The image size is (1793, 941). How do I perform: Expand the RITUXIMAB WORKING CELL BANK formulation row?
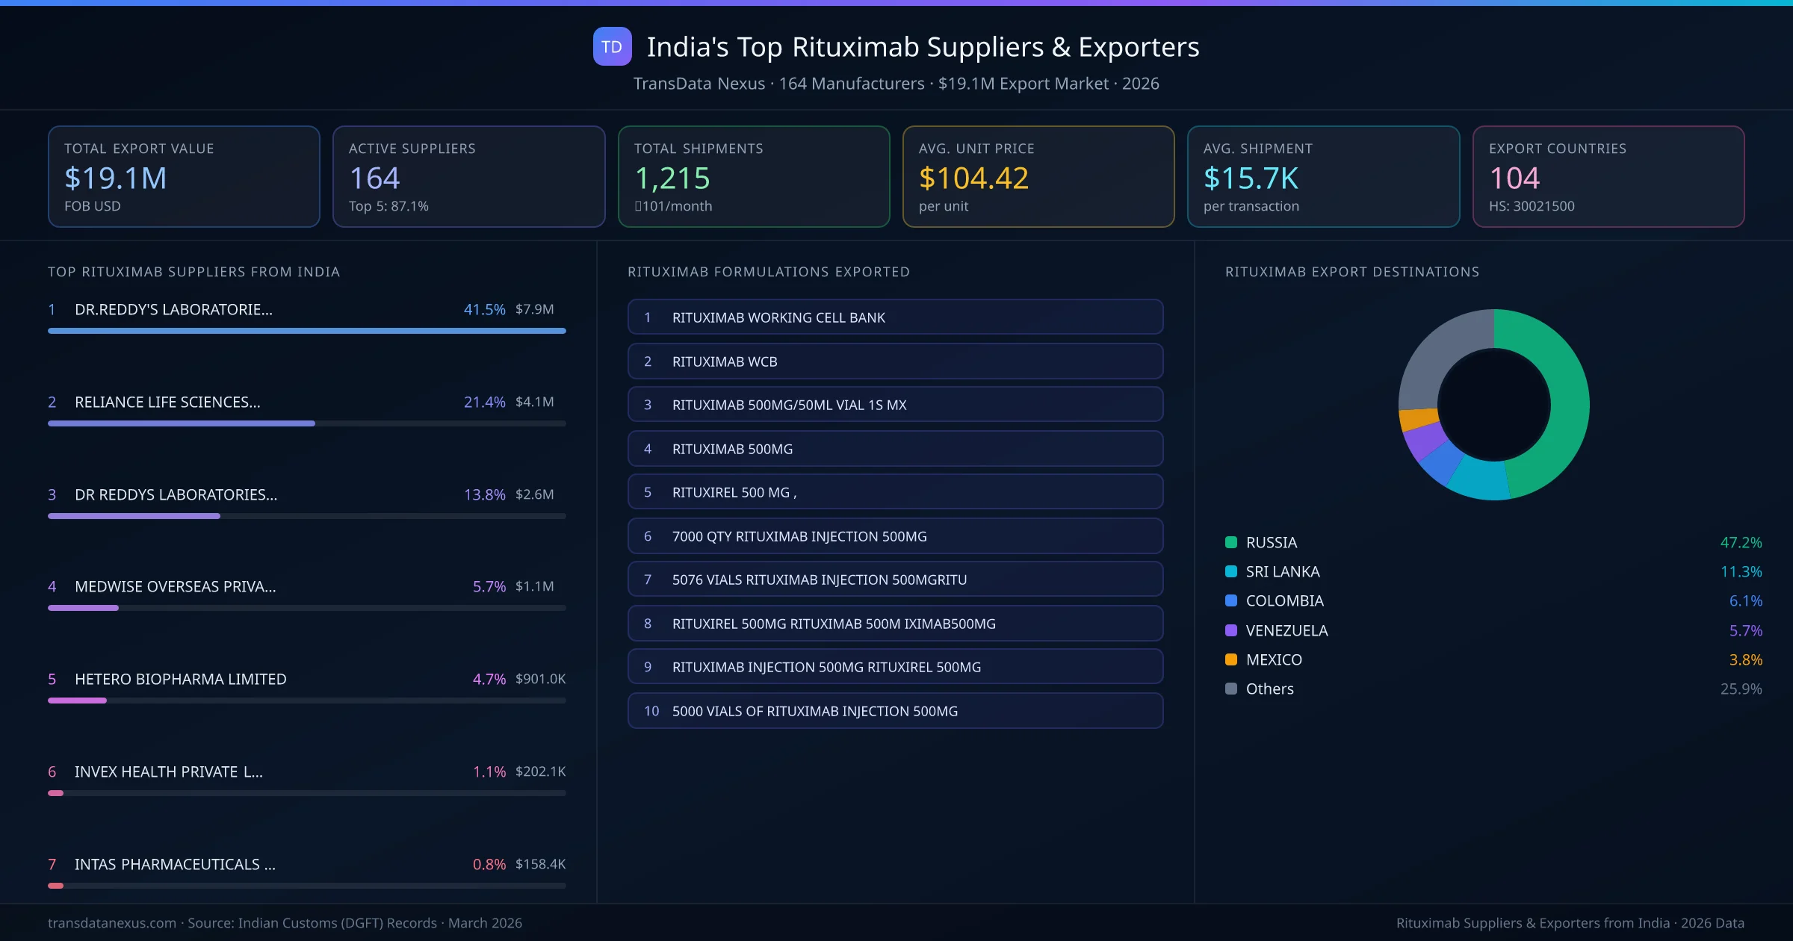894,317
